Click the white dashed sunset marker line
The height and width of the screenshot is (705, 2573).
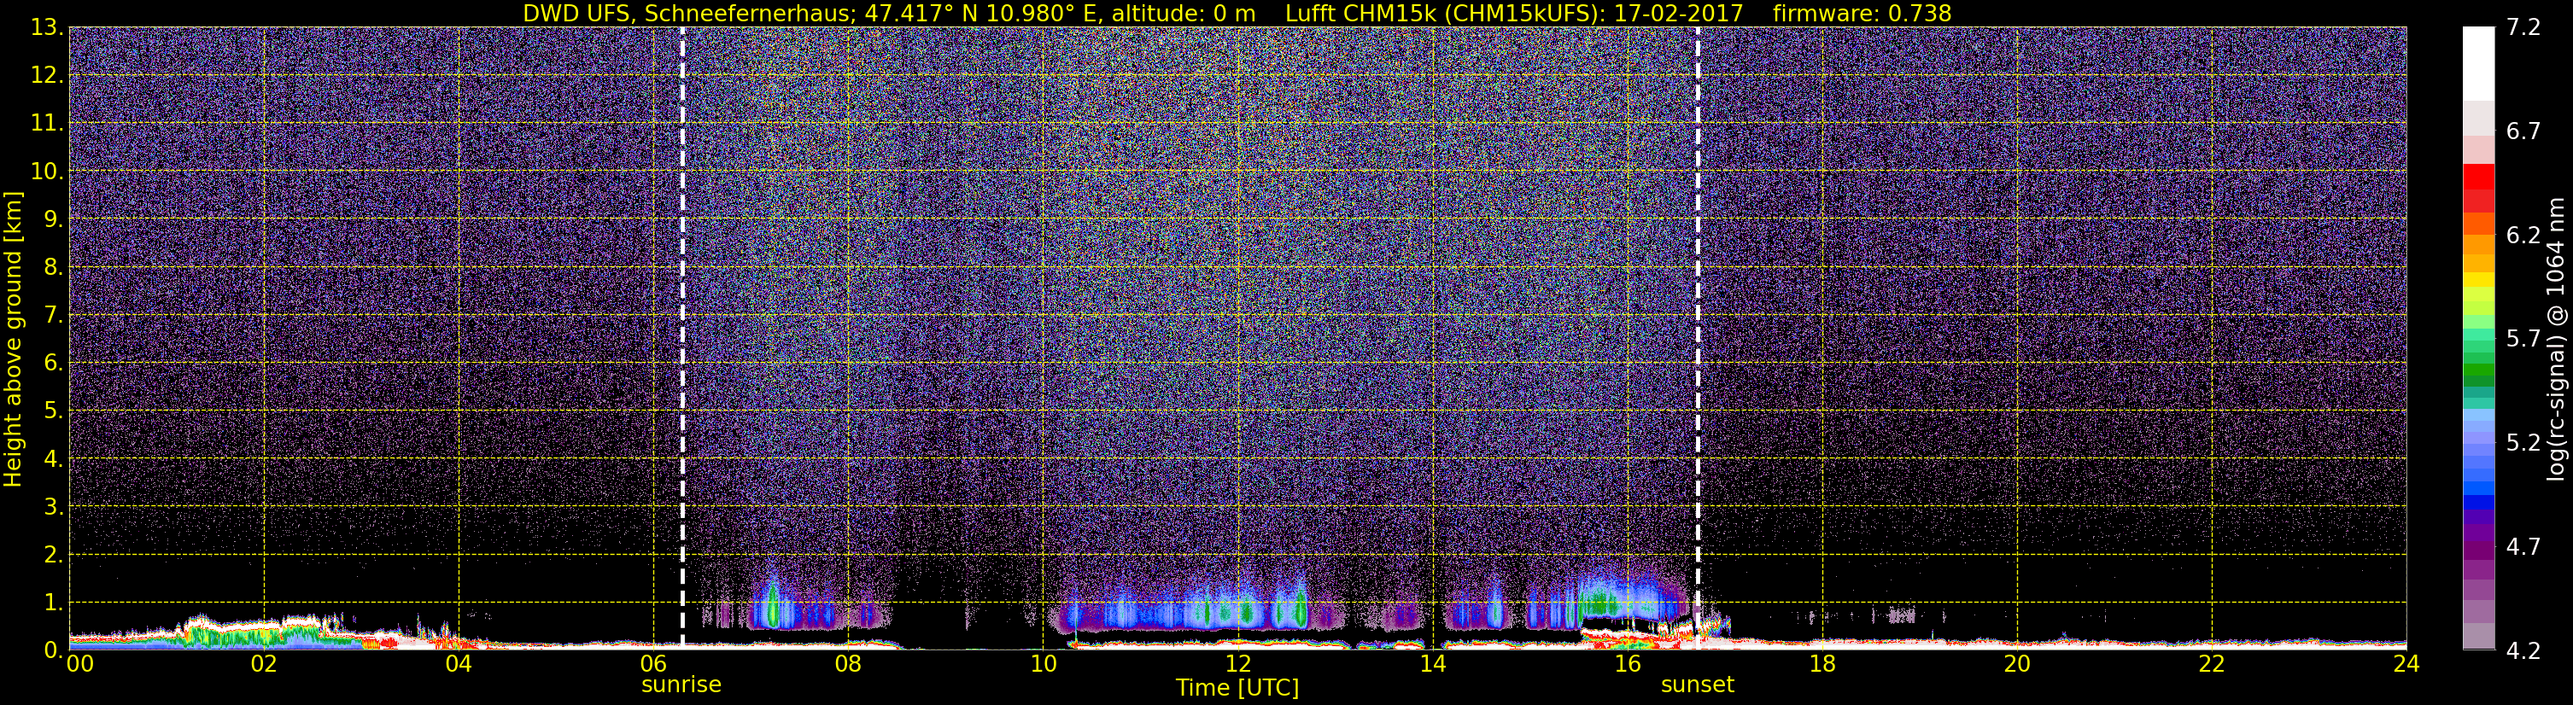1697,337
